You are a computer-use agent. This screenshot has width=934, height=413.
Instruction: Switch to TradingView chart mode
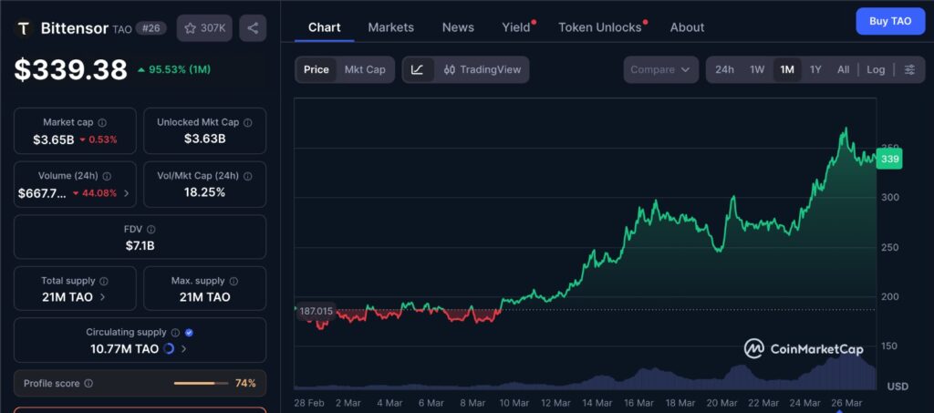pos(483,69)
